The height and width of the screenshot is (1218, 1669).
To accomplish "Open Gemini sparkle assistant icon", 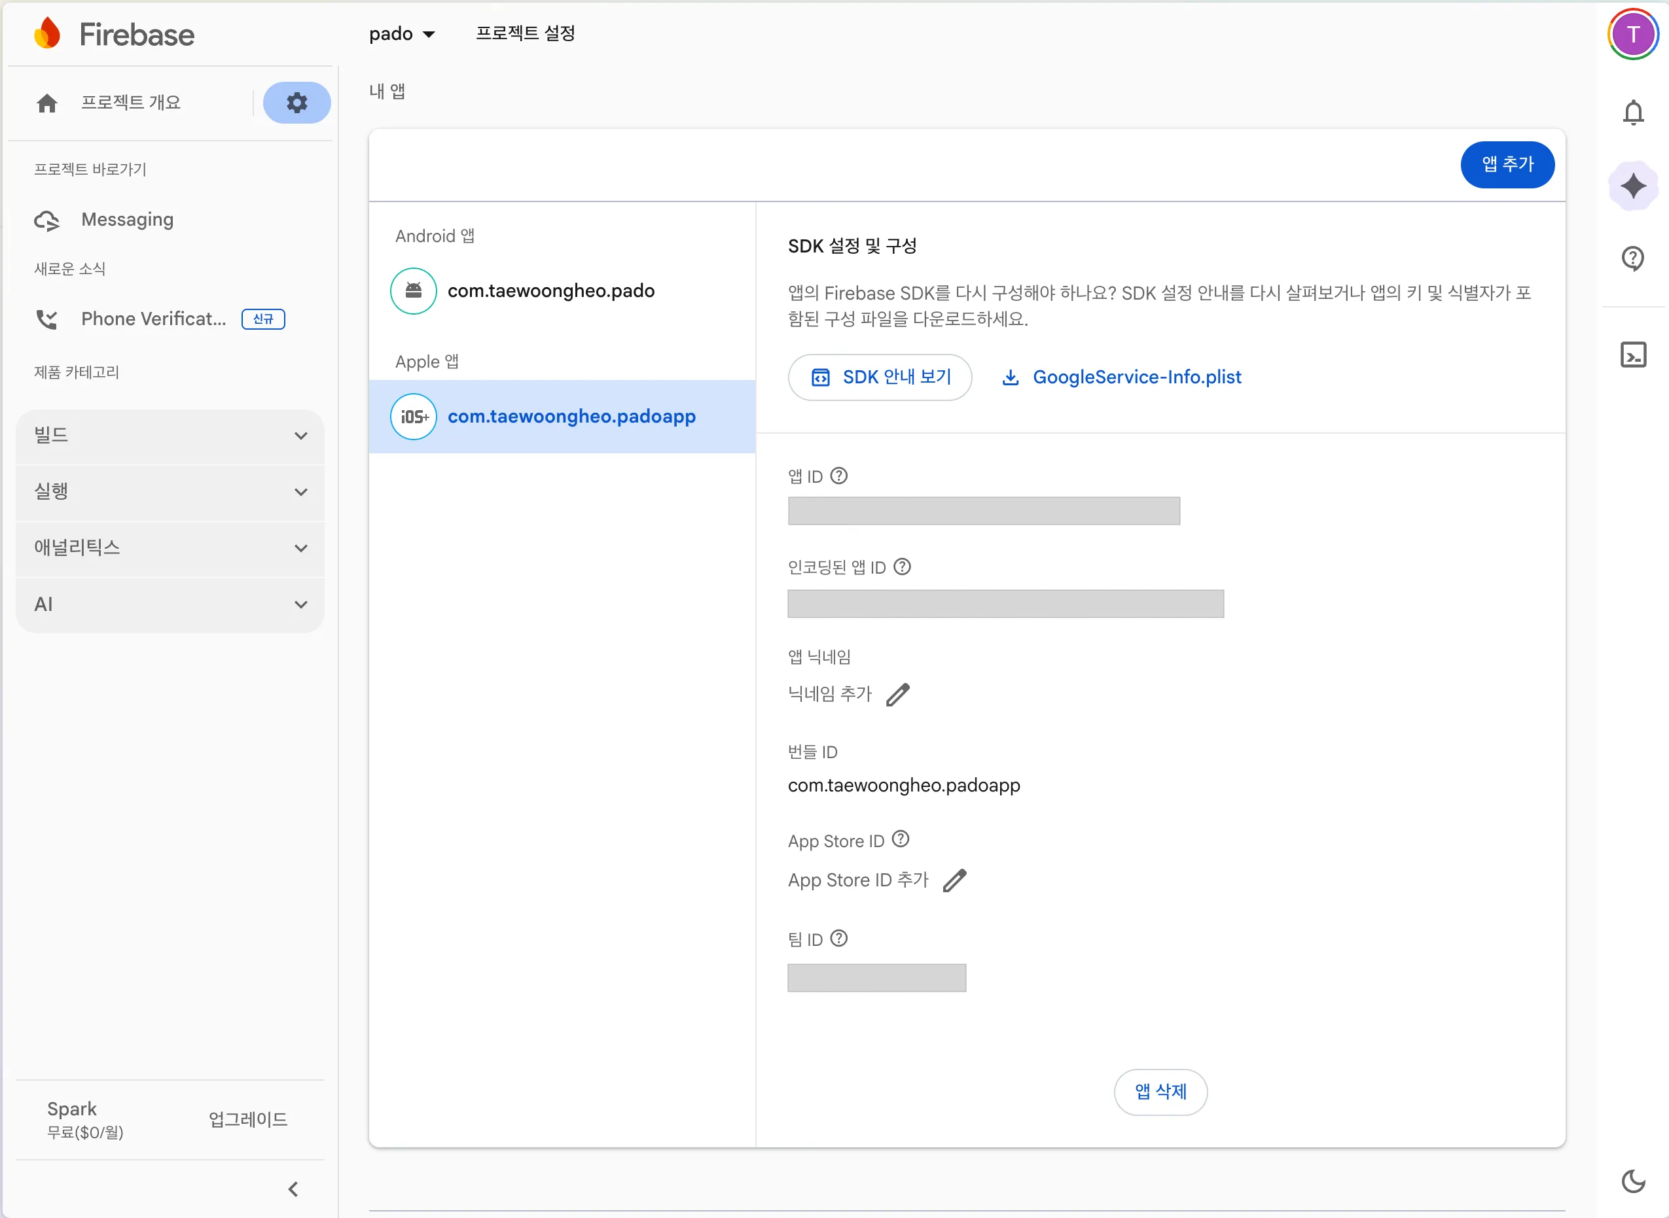I will (1633, 186).
